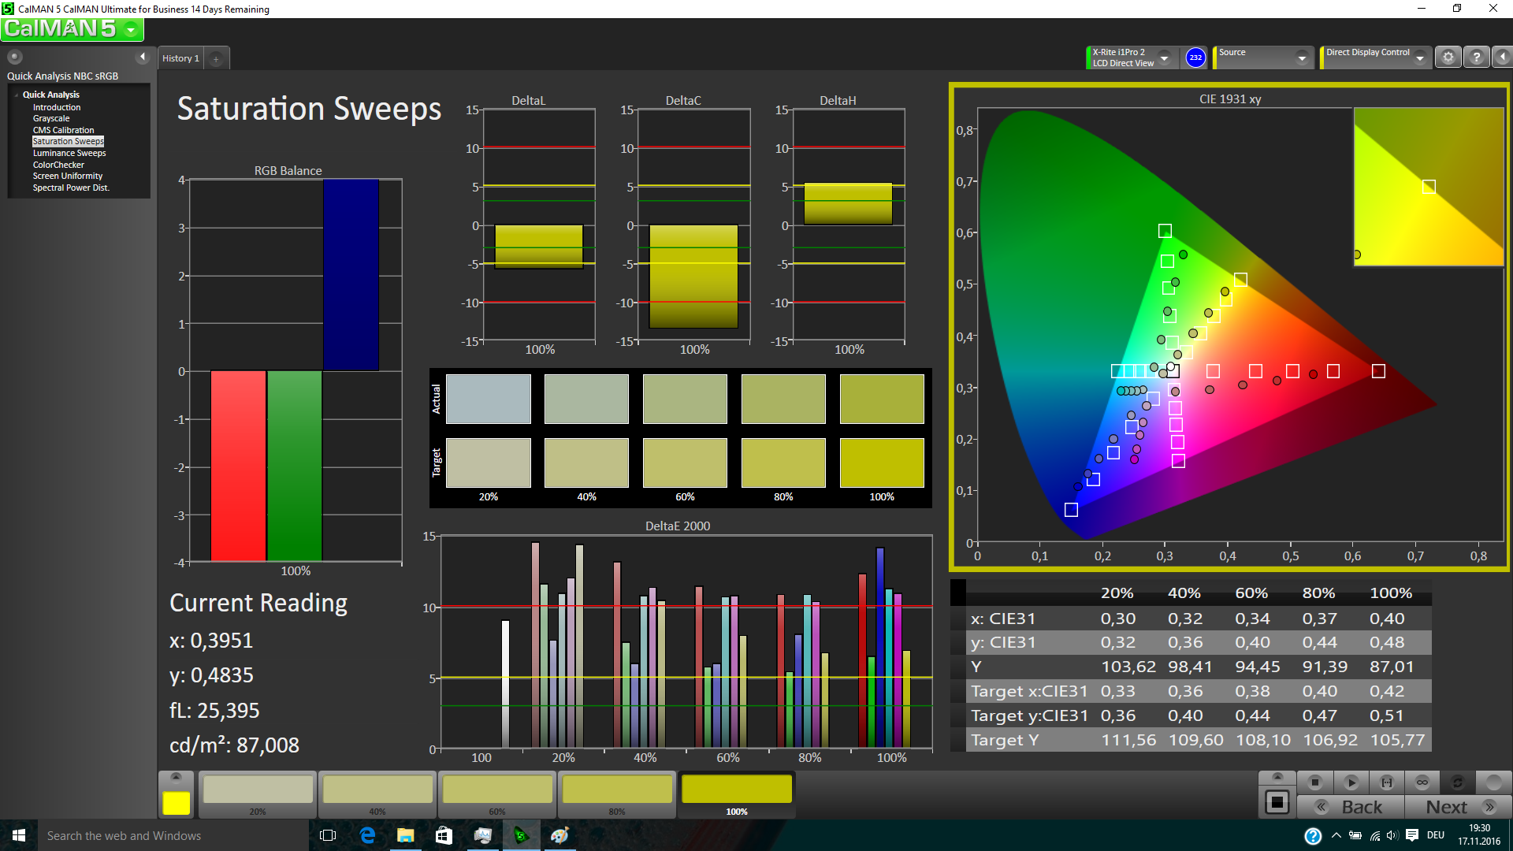This screenshot has height=851, width=1513.
Task: Switch to the History 1 tab
Action: [181, 58]
